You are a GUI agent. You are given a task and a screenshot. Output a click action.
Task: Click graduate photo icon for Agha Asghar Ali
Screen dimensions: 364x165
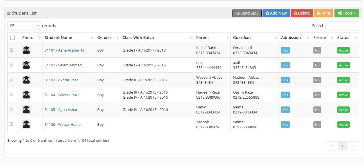tap(26, 50)
